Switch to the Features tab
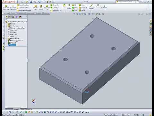Image resolution: width=154 pixels, height=116 pixels. coord(6,13)
